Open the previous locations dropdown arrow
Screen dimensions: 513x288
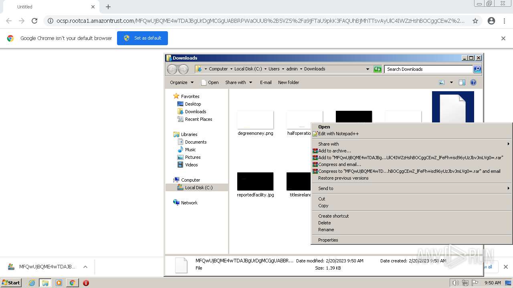pos(368,69)
